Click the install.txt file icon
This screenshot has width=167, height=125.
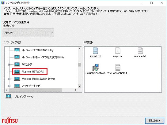tap(95, 51)
